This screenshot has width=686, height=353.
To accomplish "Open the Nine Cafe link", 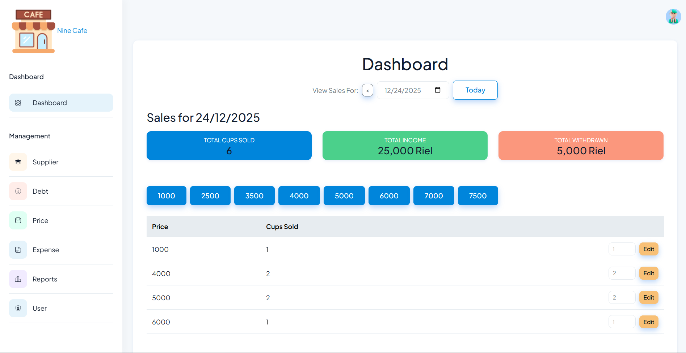I will coord(72,30).
